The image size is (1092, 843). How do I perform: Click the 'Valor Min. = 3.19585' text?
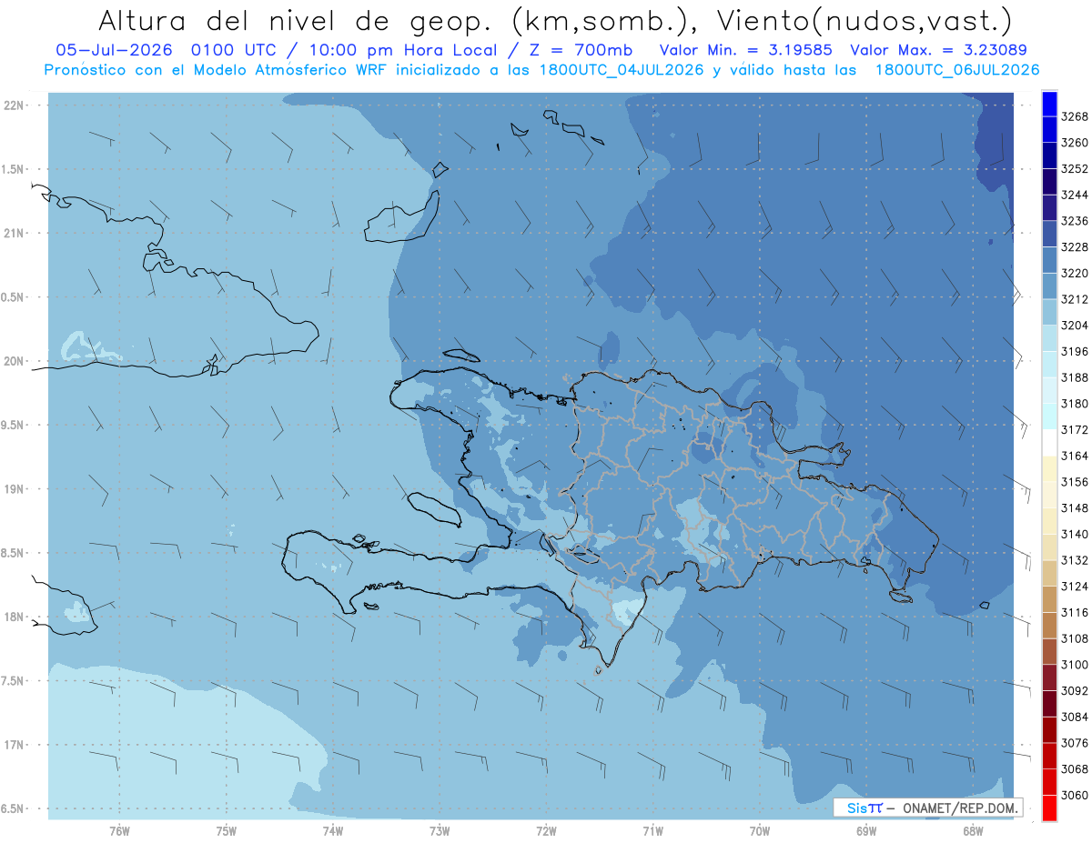(x=746, y=50)
